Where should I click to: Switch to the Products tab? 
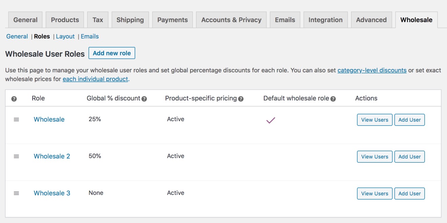pos(65,20)
